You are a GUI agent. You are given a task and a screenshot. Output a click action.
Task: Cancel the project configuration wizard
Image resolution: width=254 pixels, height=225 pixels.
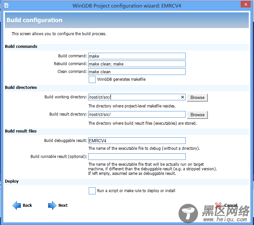tap(231, 205)
